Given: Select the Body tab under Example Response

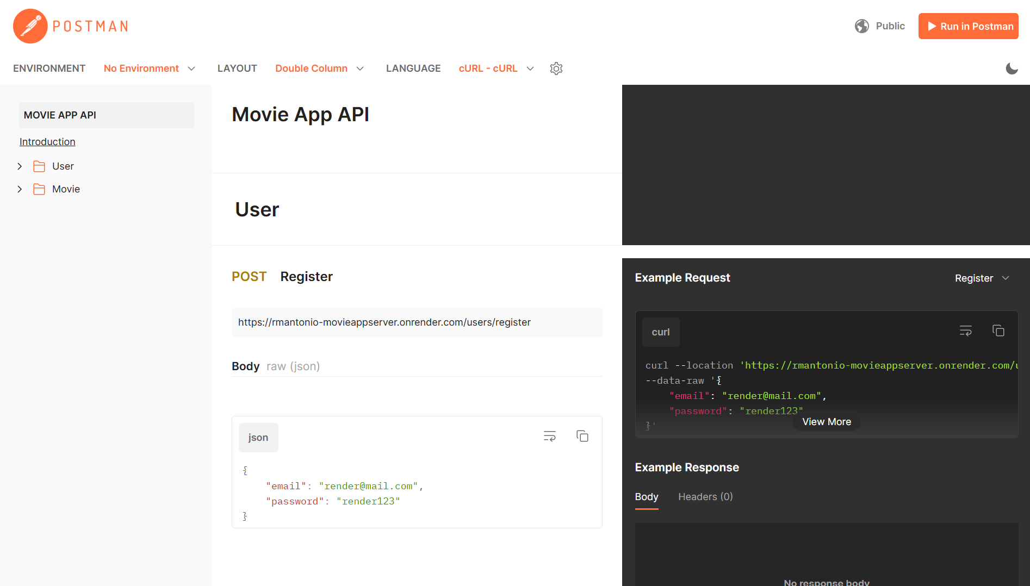Looking at the screenshot, I should (x=646, y=496).
